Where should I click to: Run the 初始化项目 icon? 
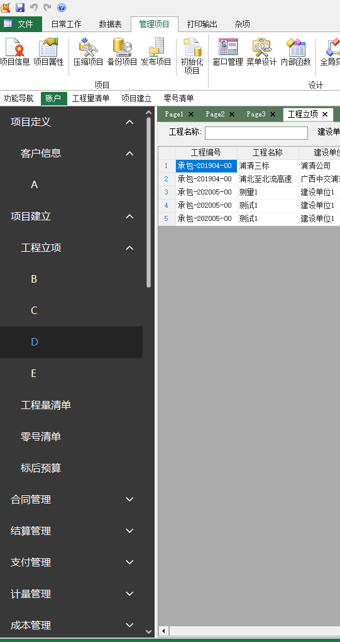pos(192,56)
